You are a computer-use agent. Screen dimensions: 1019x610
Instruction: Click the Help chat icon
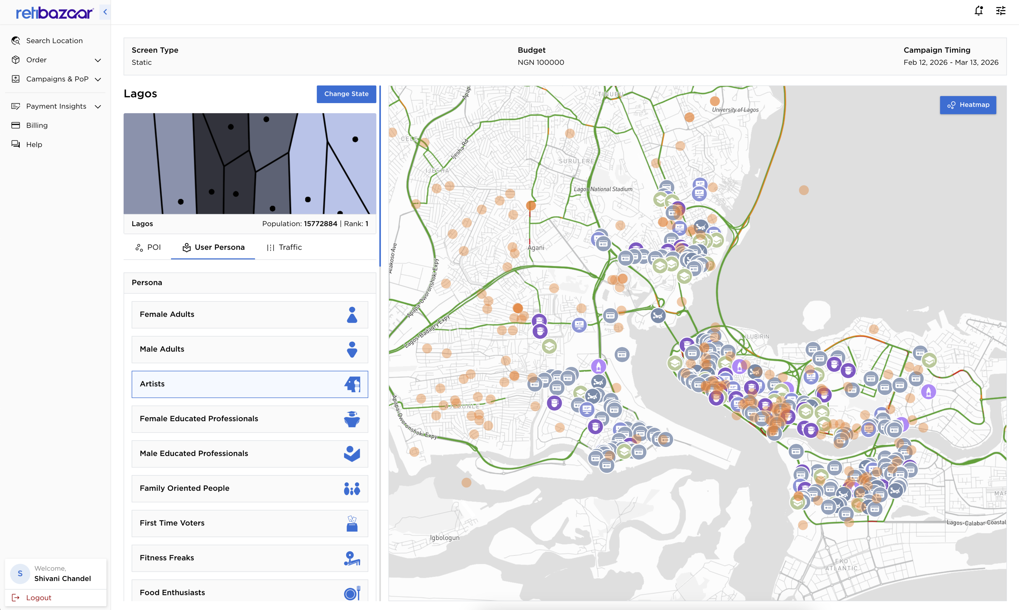[x=16, y=144]
